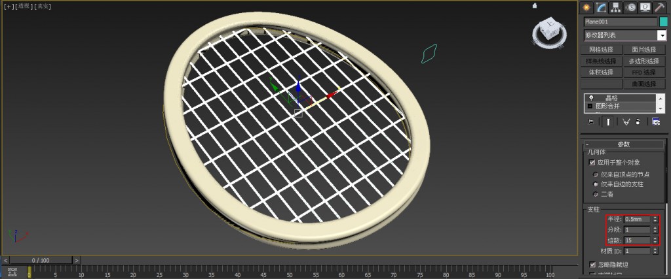
Task: Click the 边数 value field showing 15
Action: pos(637,240)
